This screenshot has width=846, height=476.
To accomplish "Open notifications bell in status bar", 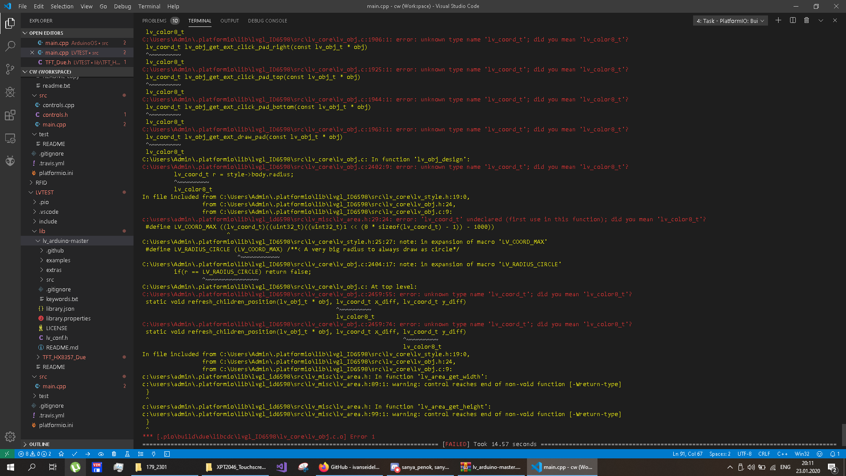I will click(835, 454).
